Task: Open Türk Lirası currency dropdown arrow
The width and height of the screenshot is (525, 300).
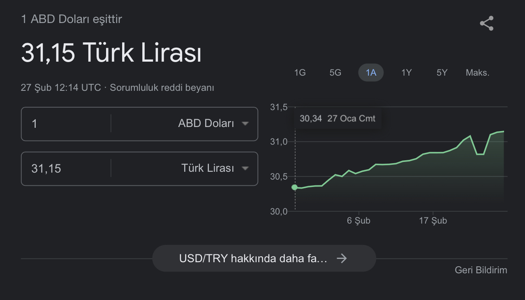Action: (x=245, y=168)
